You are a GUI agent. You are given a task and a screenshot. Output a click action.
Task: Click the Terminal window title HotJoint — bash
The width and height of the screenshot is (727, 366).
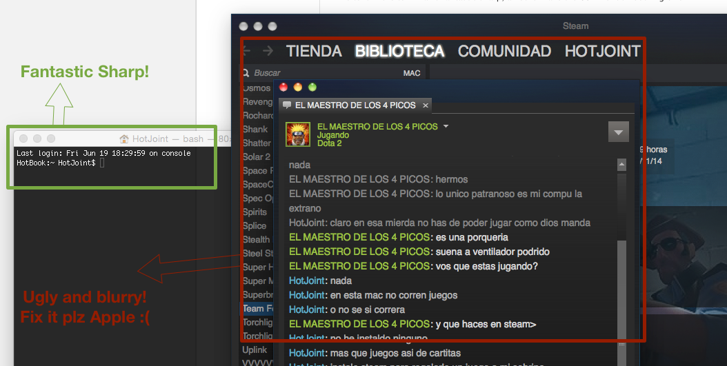[168, 139]
